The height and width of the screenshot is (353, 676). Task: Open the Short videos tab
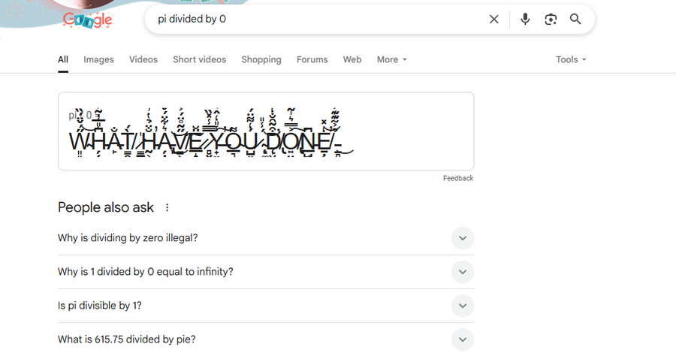tap(199, 60)
